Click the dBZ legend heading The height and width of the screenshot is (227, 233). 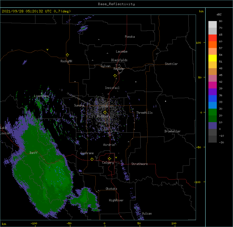(x=219, y=14)
